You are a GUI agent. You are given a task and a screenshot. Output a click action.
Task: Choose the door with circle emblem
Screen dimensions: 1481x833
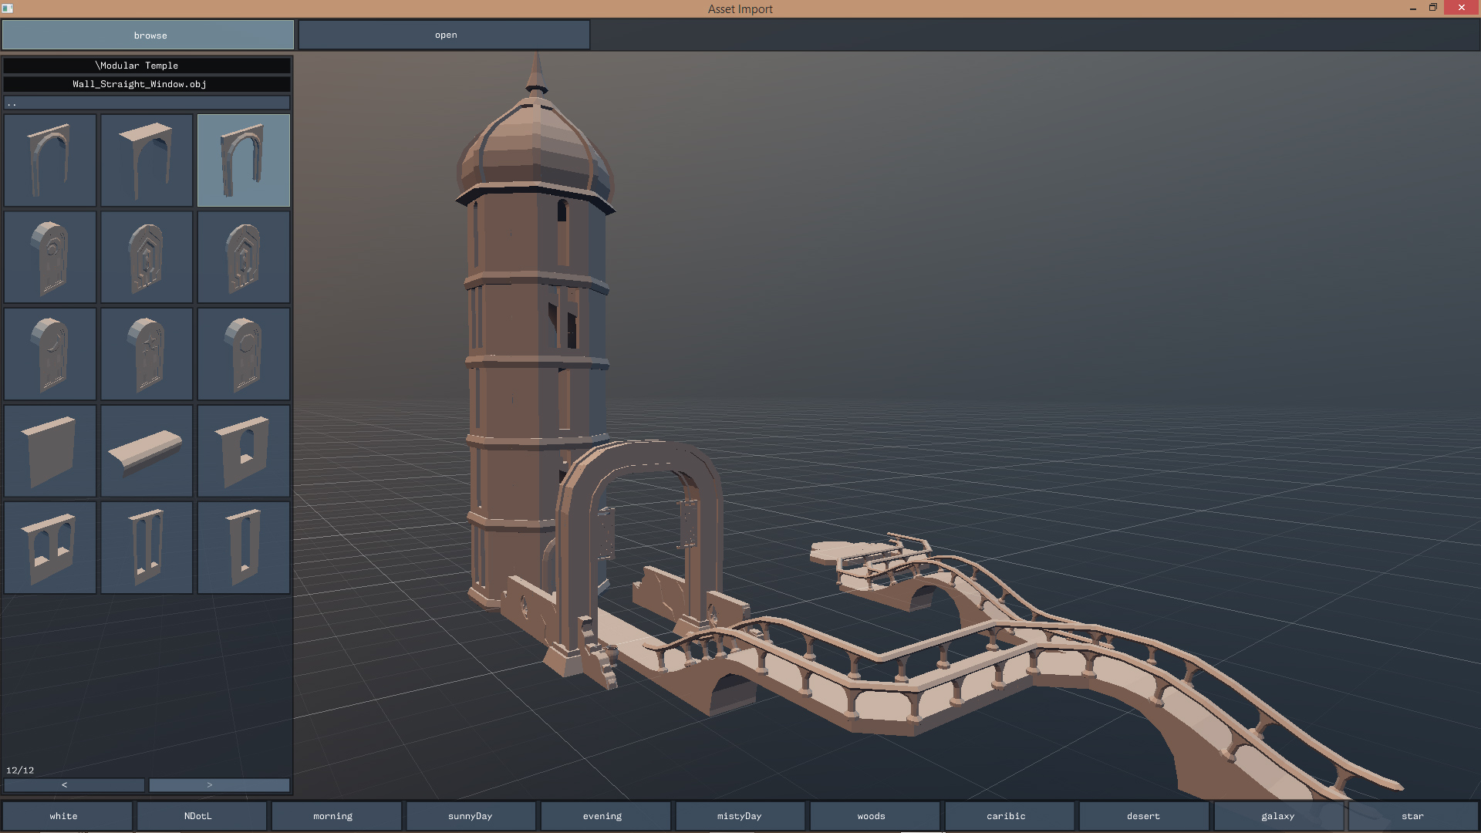(244, 354)
